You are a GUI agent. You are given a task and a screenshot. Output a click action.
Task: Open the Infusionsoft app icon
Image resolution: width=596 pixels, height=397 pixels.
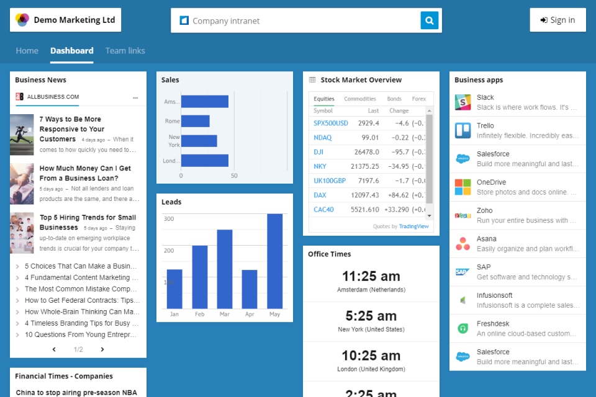[463, 300]
